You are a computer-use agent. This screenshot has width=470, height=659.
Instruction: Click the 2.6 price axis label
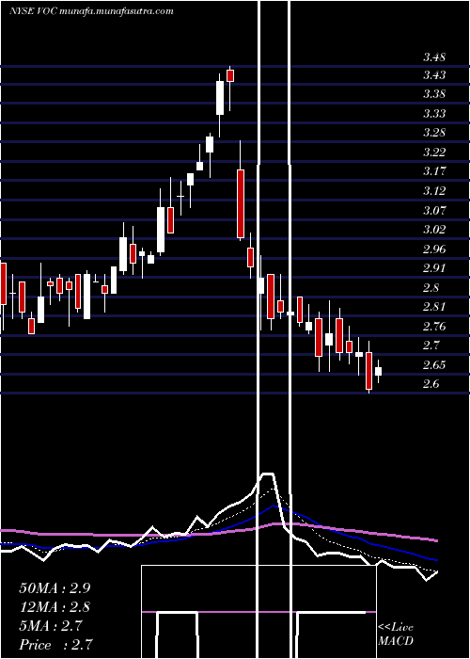pyautogui.click(x=431, y=384)
